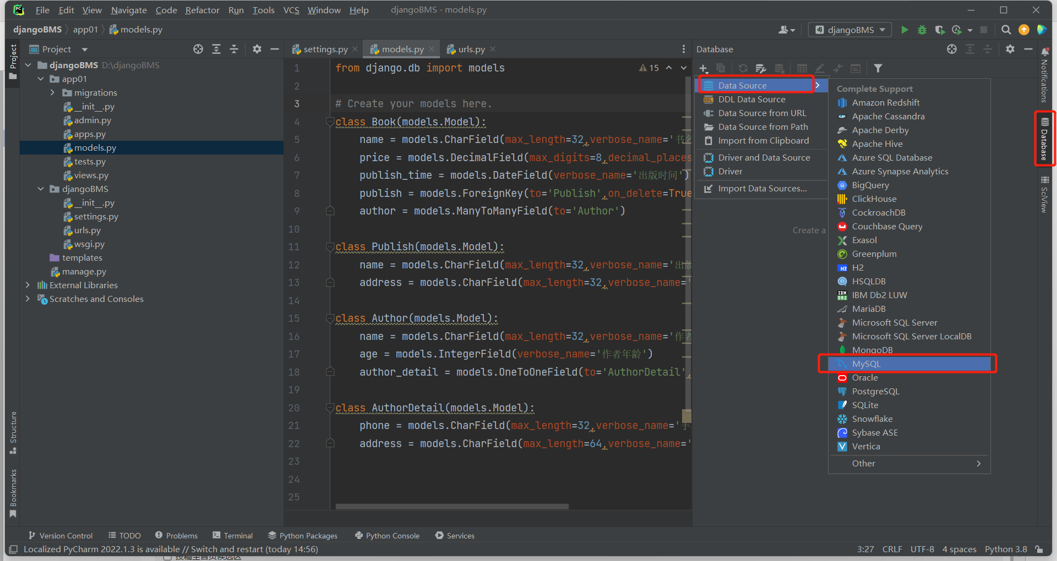Screen dimensions: 1057x561
Task: Click the warnings count indicator 15
Action: pos(649,68)
